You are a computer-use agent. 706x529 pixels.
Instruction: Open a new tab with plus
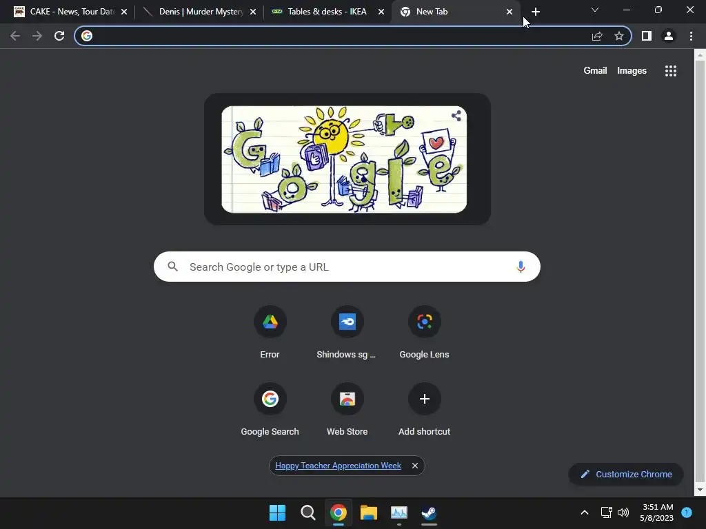(535, 12)
